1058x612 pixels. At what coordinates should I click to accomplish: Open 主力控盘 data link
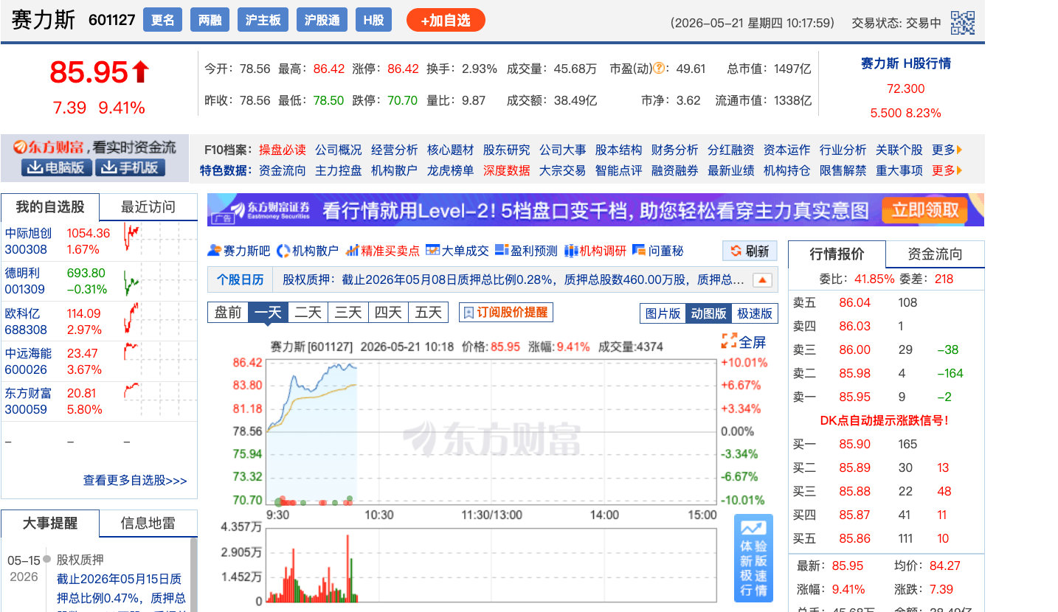(338, 170)
